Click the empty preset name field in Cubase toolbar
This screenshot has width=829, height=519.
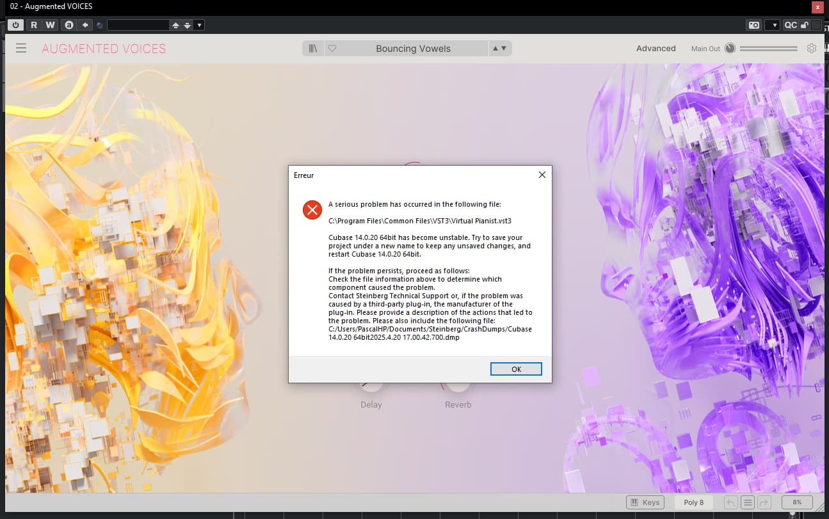[x=138, y=25]
